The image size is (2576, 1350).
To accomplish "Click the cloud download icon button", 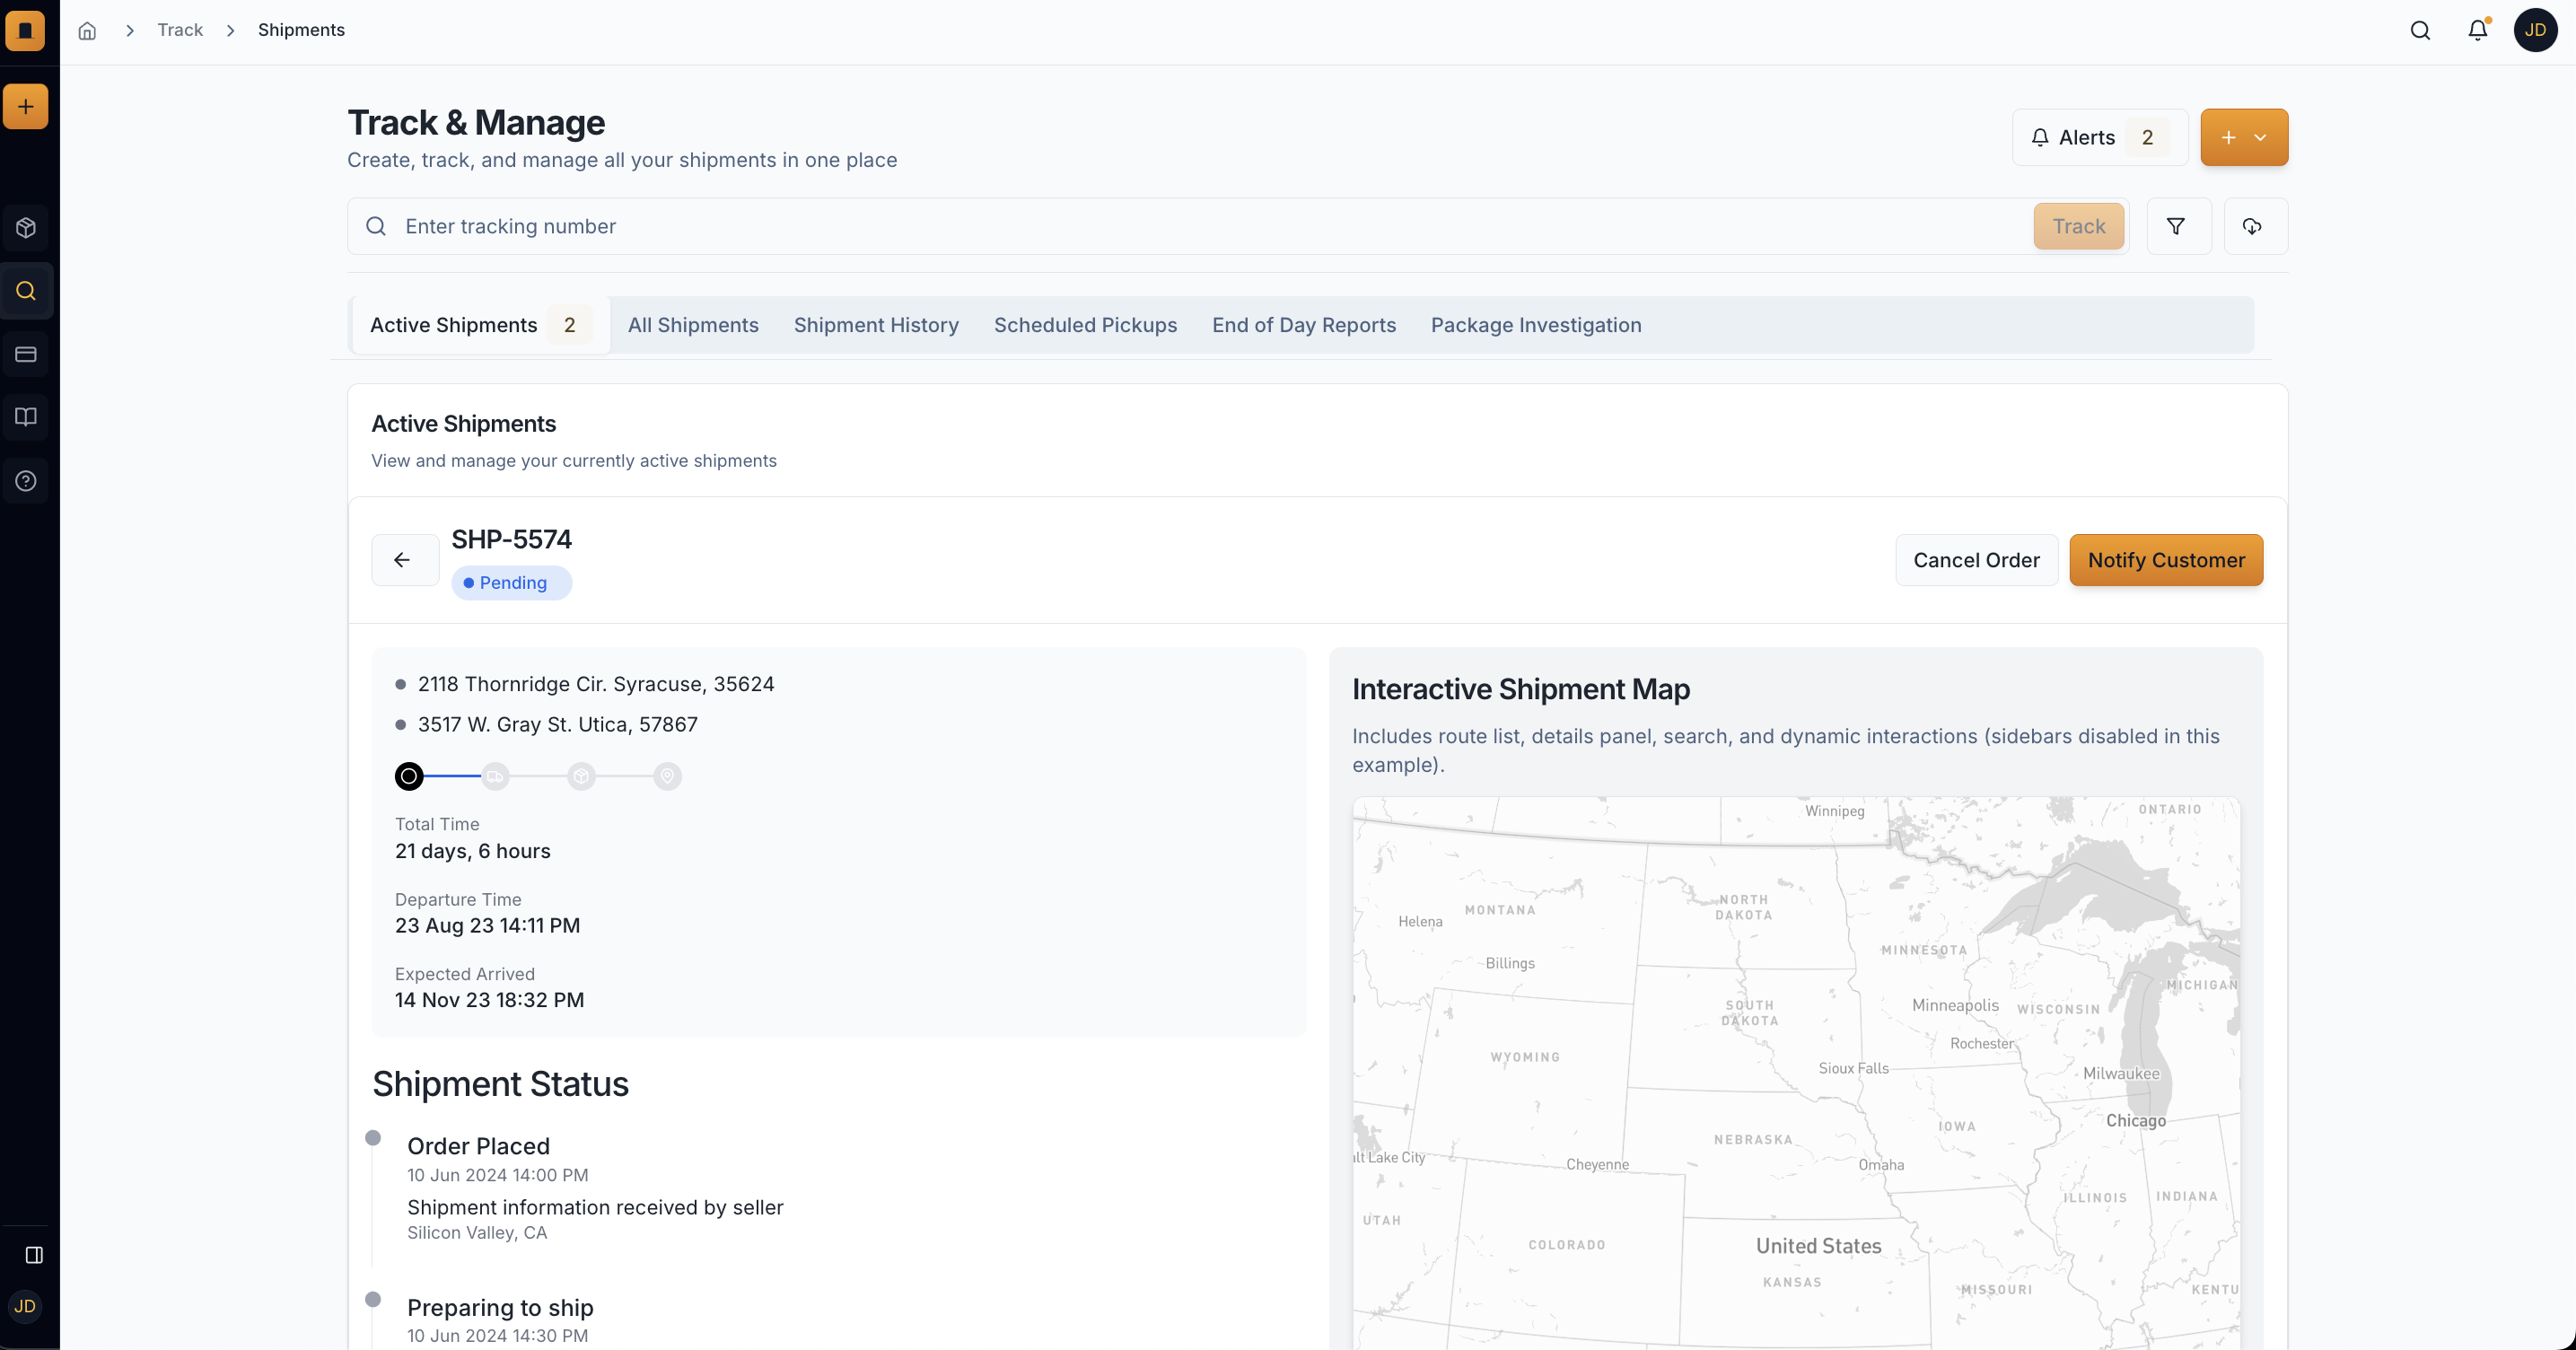I will click(2252, 227).
